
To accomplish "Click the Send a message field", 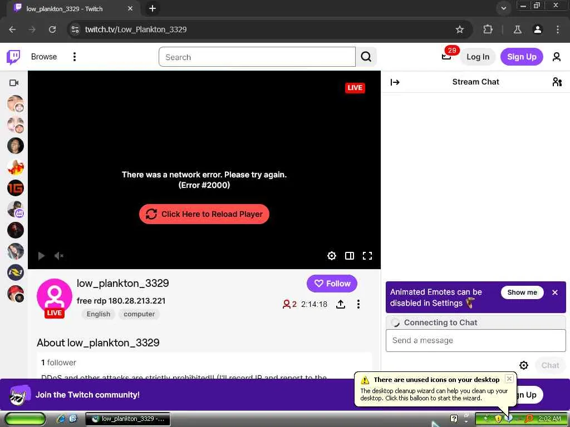I will (475, 341).
